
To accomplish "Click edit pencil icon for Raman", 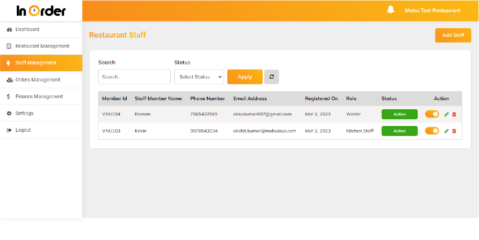I will [x=446, y=115].
